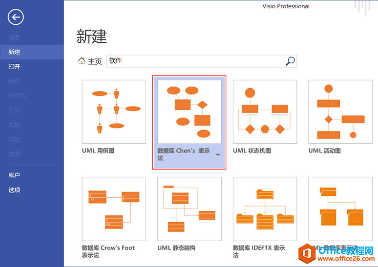Click the 数据库 Chen's 表示法 label text

184,154
